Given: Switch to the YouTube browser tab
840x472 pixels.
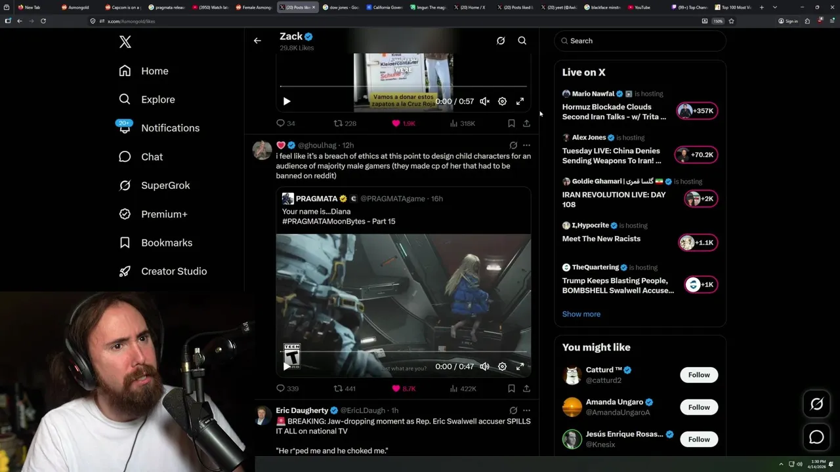Looking at the screenshot, I should coord(643,7).
